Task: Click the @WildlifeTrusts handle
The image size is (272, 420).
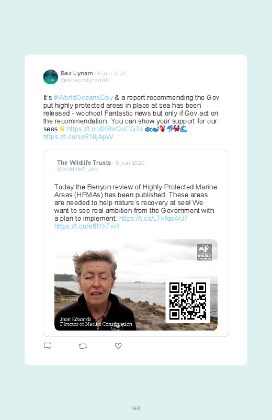Action: click(77, 169)
